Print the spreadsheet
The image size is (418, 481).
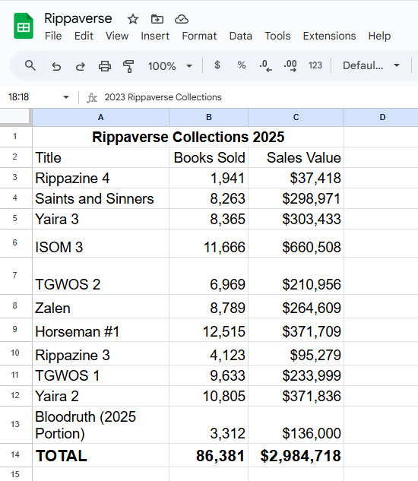tap(105, 66)
